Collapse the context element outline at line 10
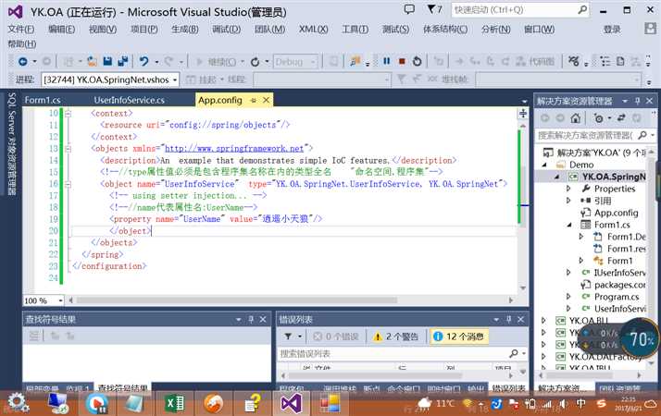The width and height of the screenshot is (661, 416). (x=68, y=114)
